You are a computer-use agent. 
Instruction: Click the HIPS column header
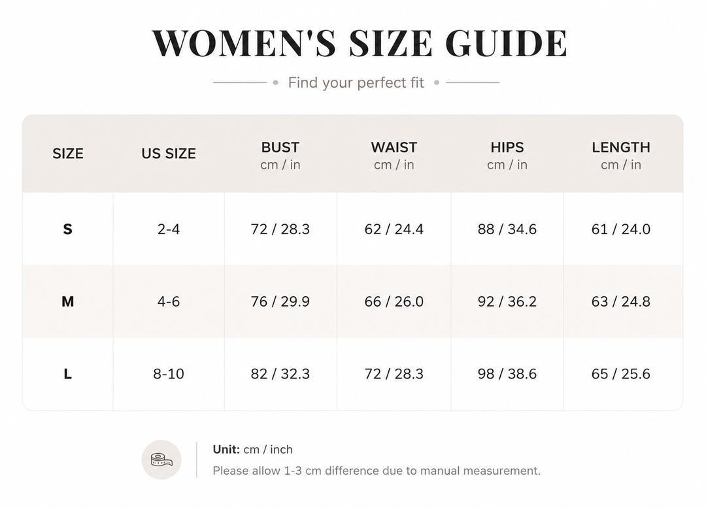point(507,156)
